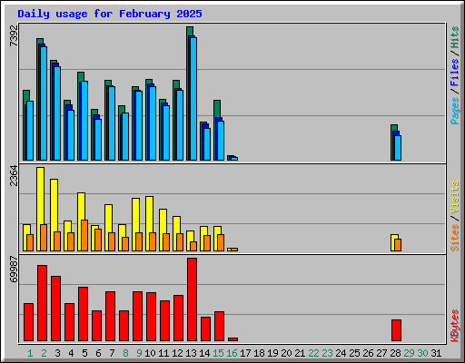Click the orange sites bar for day 5
This screenshot has height=363, width=465.
click(x=84, y=235)
